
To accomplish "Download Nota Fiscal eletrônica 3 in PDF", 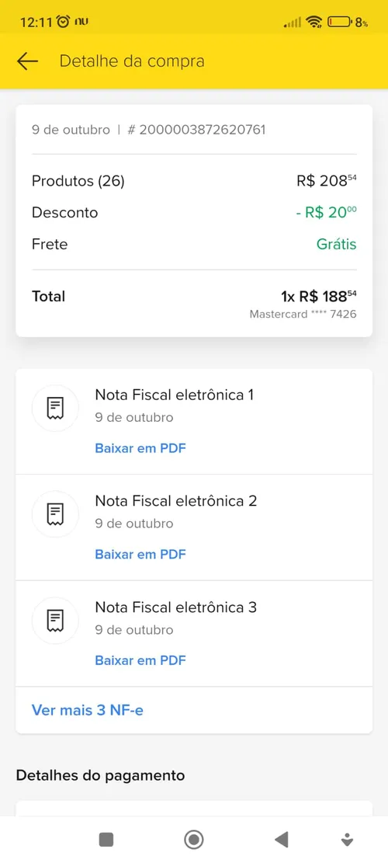I will (x=140, y=660).
